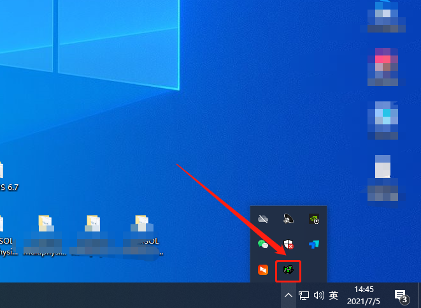Select the folder icon with label ending SOL

[x=143, y=235]
